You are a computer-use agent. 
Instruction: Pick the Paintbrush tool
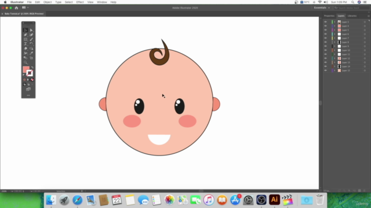31,39
